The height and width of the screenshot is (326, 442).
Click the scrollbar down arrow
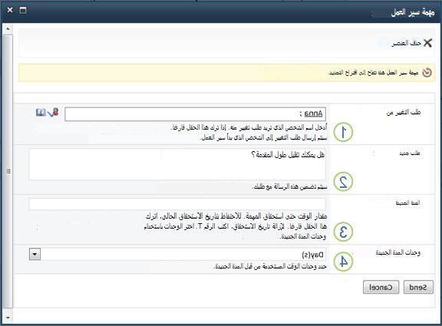[8, 318]
